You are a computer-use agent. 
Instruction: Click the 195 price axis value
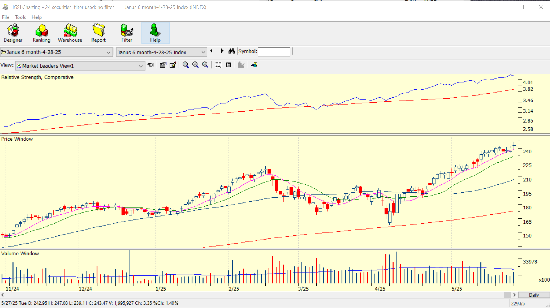click(527, 194)
